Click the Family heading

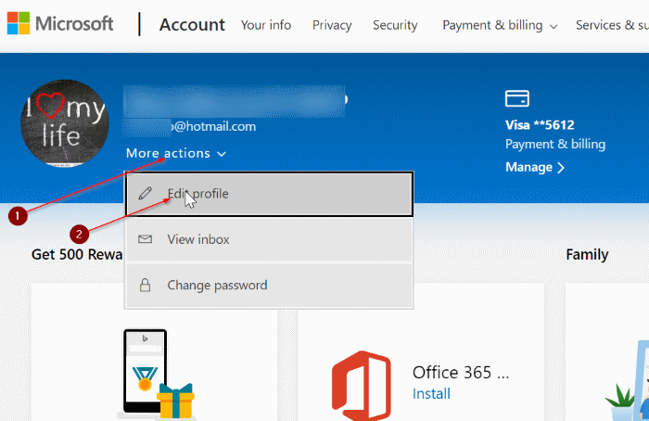[587, 255]
